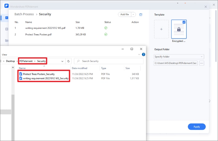Screen dimensions: 218x141
Task: Go back to Batch Process breadcrumb
Action: coord(24,14)
